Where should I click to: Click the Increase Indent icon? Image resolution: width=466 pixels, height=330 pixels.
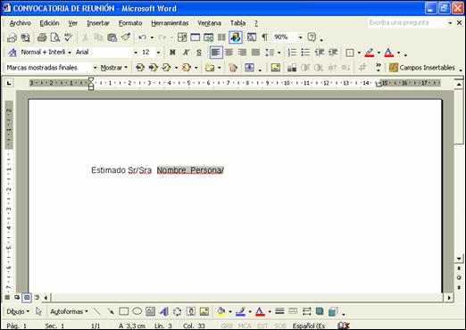(x=333, y=53)
